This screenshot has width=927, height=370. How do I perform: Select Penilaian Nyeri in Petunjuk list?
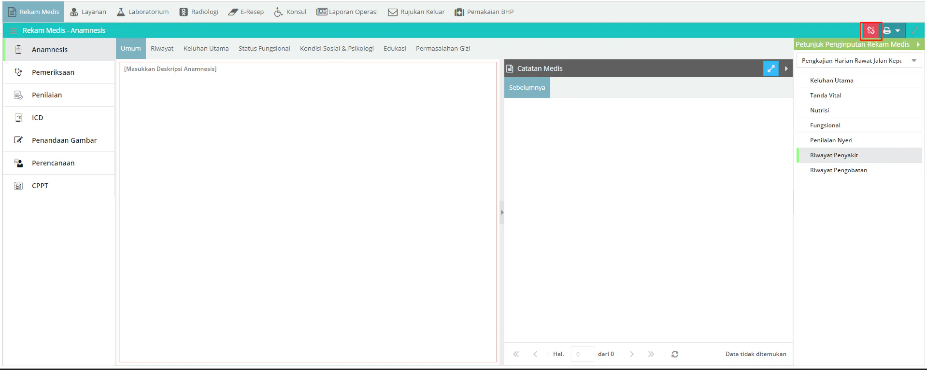click(859, 140)
